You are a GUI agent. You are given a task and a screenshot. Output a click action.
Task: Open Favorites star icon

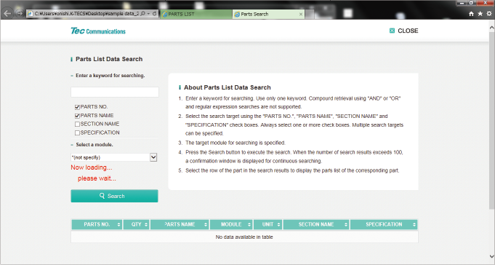(480, 14)
